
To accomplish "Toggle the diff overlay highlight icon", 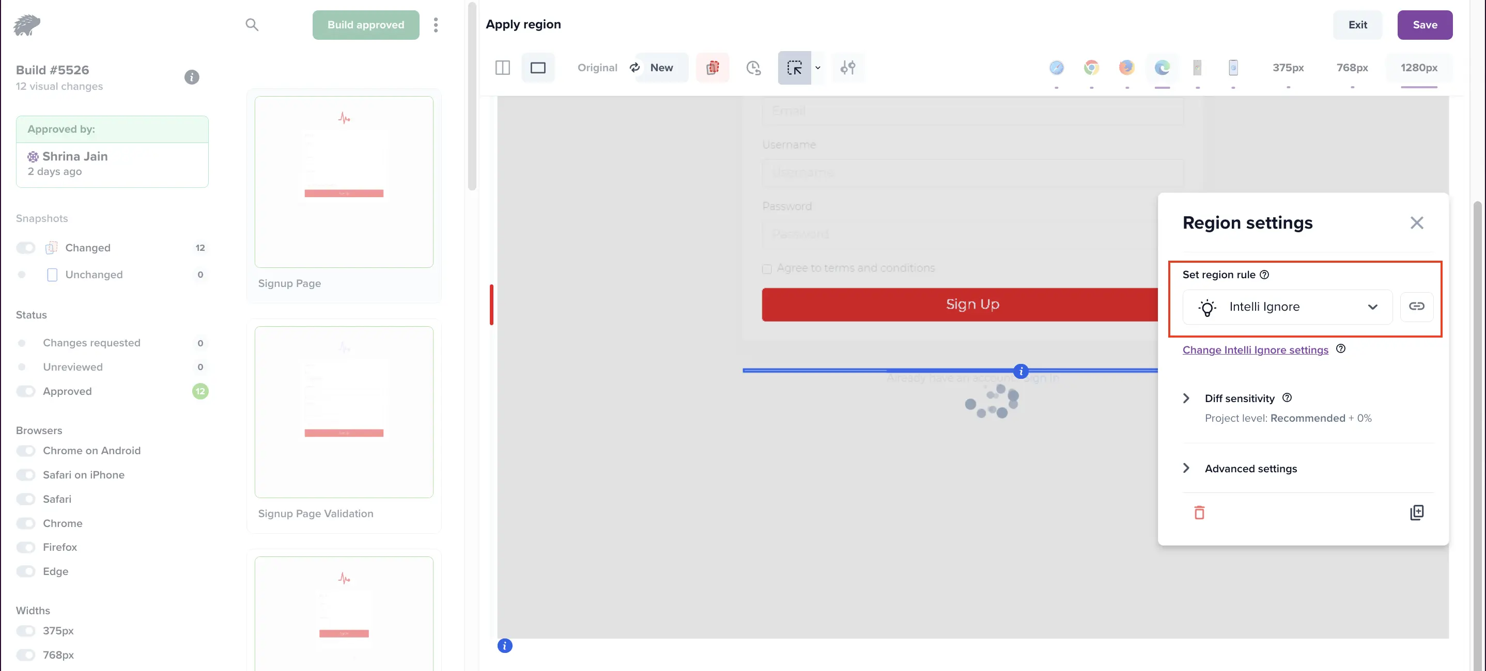I will click(x=713, y=68).
